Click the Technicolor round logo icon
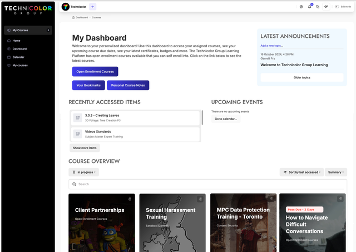The image size is (356, 252). [66, 7]
